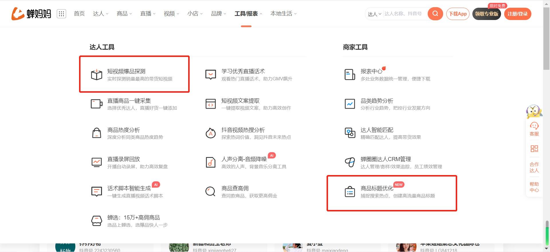The height and width of the screenshot is (252, 550).
Task: Go to 首页 tab
Action: pos(79,14)
